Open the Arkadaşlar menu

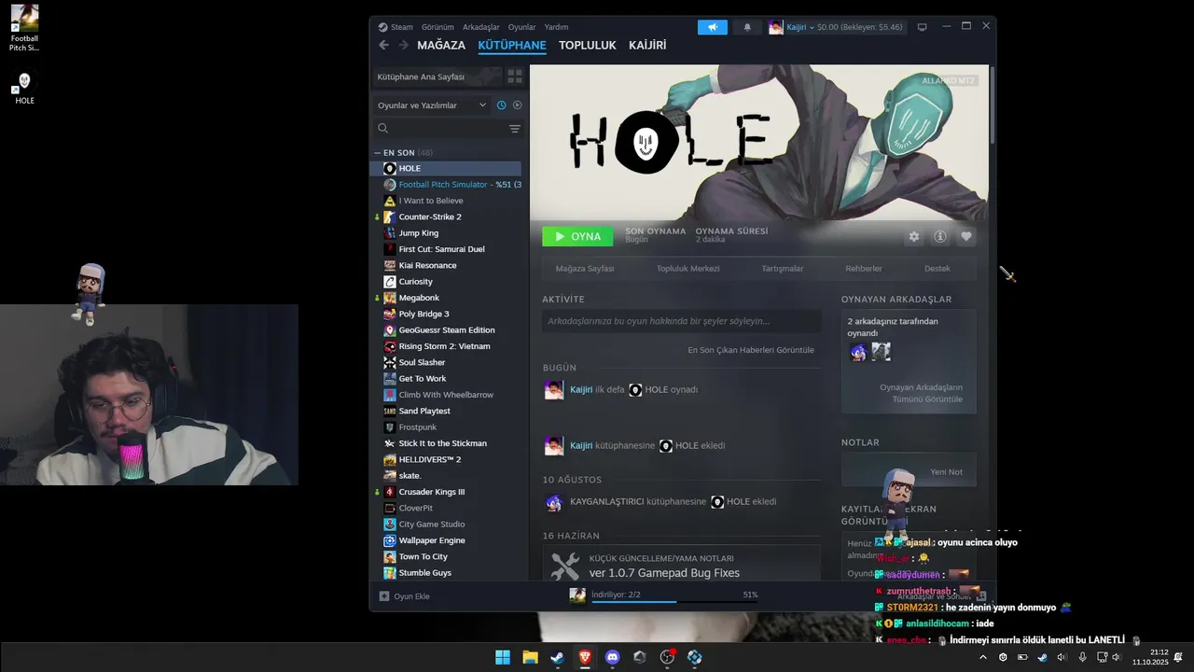coord(481,27)
